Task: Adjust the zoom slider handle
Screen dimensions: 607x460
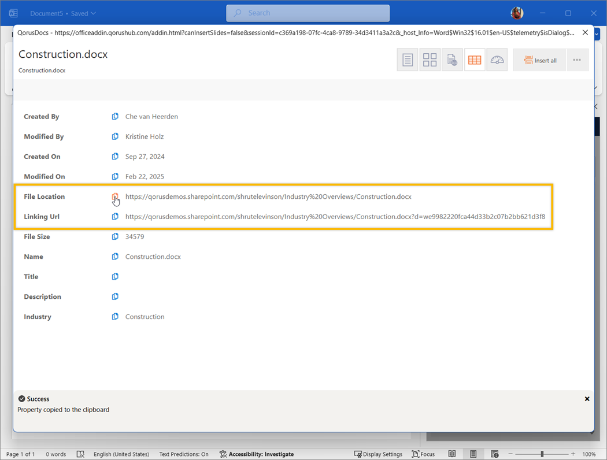Action: [x=542, y=454]
